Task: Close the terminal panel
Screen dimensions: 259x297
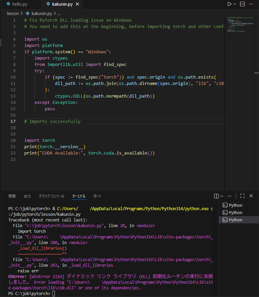Action: [251, 196]
